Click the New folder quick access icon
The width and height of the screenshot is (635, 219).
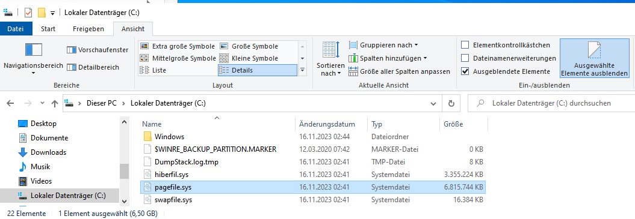pyautogui.click(x=42, y=13)
